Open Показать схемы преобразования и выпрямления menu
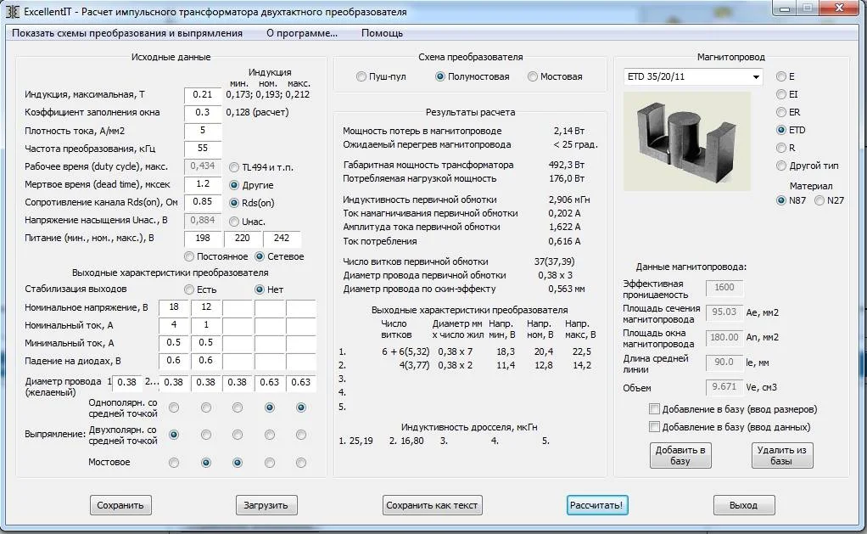The width and height of the screenshot is (867, 534). [127, 33]
